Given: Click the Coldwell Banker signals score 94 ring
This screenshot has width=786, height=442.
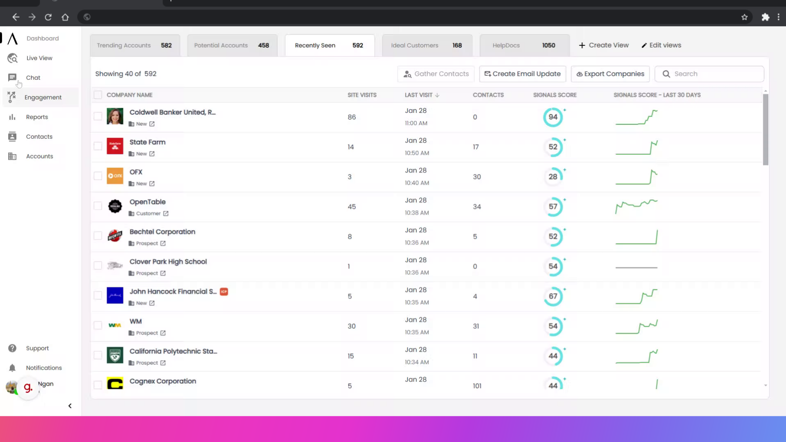Looking at the screenshot, I should pyautogui.click(x=553, y=117).
